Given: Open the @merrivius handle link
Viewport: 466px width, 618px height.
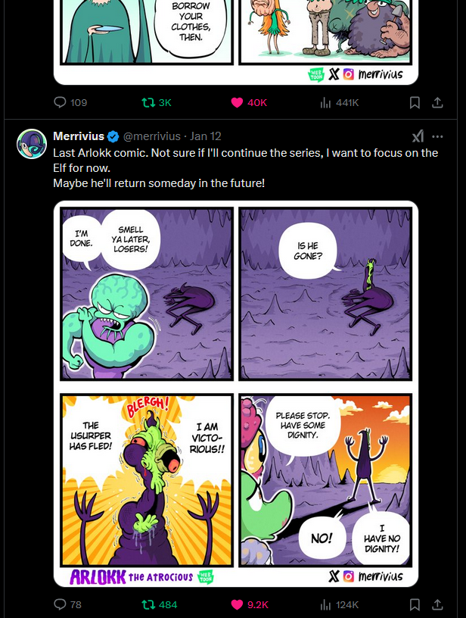Looking at the screenshot, I should pyautogui.click(x=152, y=136).
